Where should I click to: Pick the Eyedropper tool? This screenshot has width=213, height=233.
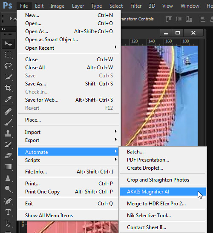[x=8, y=99]
